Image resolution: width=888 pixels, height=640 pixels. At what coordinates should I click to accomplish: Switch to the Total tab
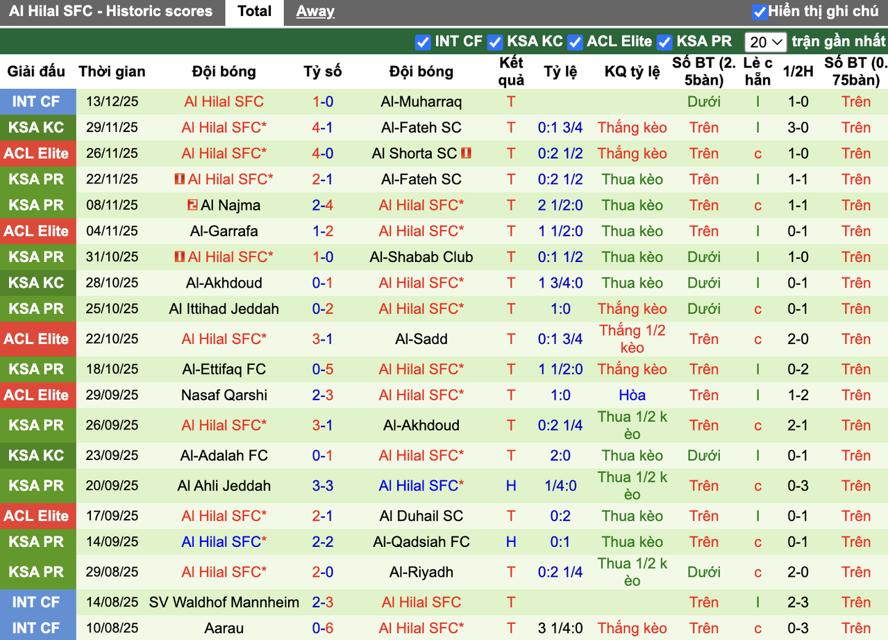254,12
